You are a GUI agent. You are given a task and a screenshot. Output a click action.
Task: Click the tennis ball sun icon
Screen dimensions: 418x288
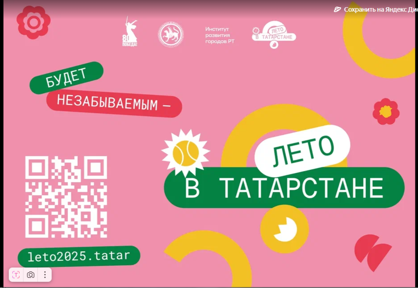(x=185, y=151)
